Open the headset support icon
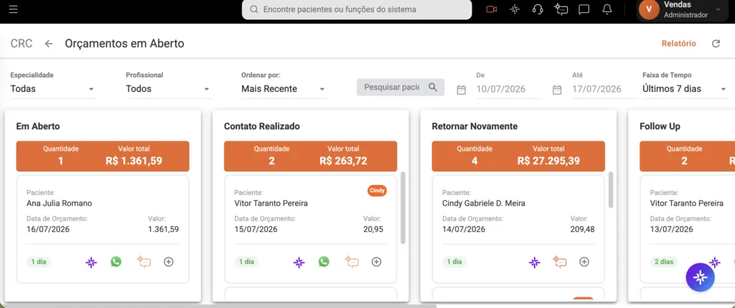This screenshot has height=308, width=735. coord(538,9)
